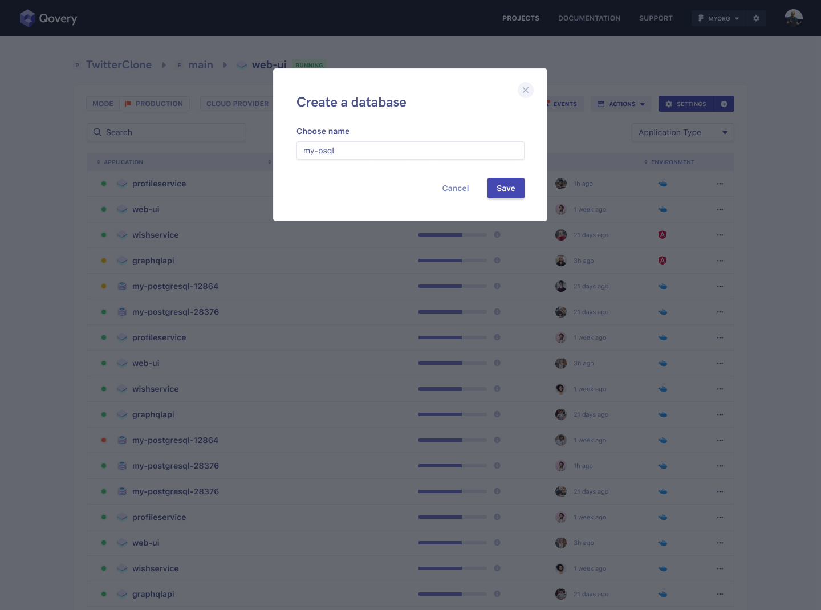
Task: Open more options for my-postgresql-28376 1h ago row
Action: 720,466
